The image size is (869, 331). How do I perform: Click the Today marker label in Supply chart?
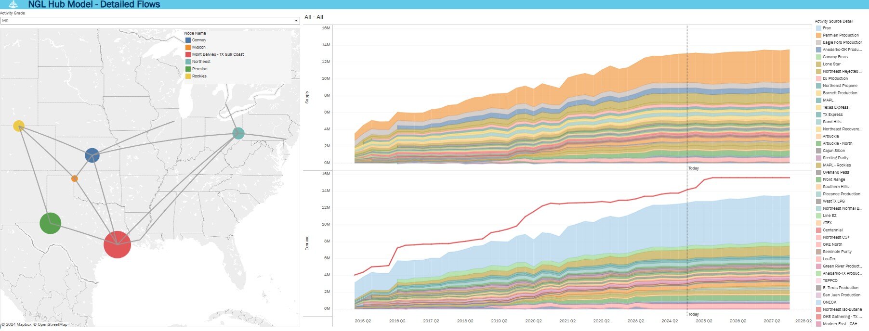(694, 168)
